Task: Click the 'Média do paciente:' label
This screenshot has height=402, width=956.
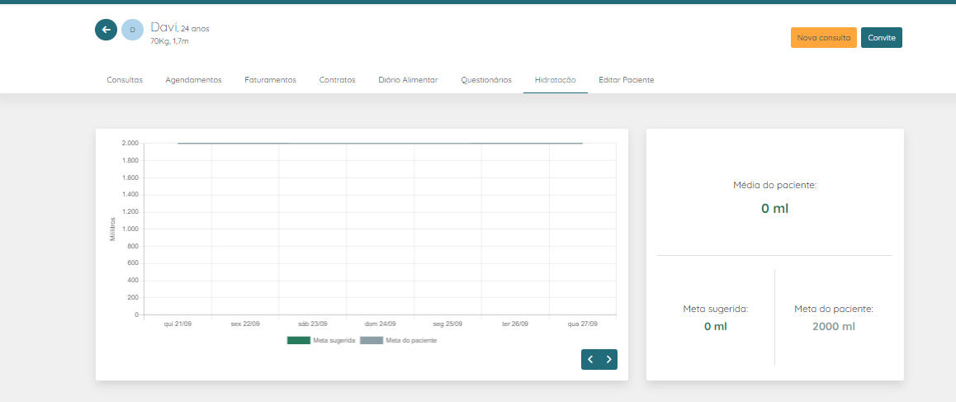Action: (774, 185)
